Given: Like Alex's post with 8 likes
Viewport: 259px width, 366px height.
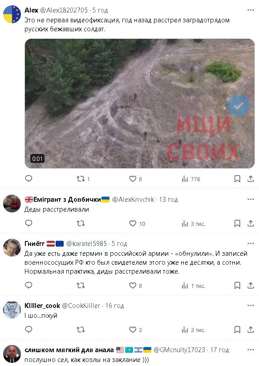Looking at the screenshot, I should point(135,179).
